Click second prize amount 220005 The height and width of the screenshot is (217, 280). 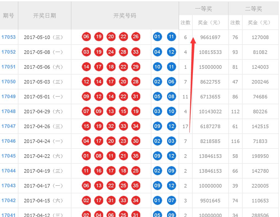pyautogui.click(x=260, y=186)
